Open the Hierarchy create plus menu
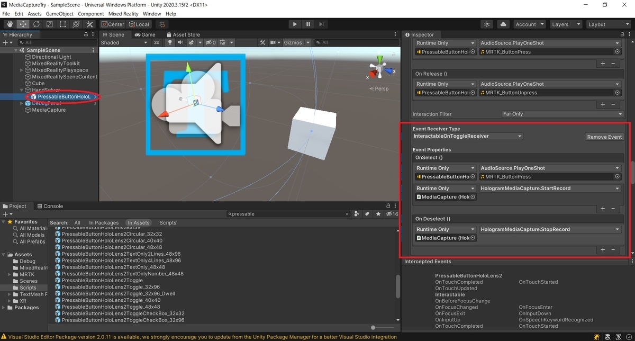The height and width of the screenshot is (341, 635). pyautogui.click(x=6, y=43)
